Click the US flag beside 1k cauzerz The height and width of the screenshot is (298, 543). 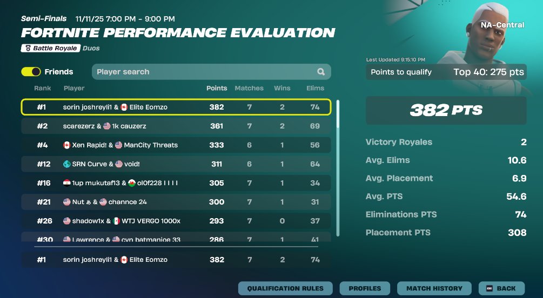[106, 126]
